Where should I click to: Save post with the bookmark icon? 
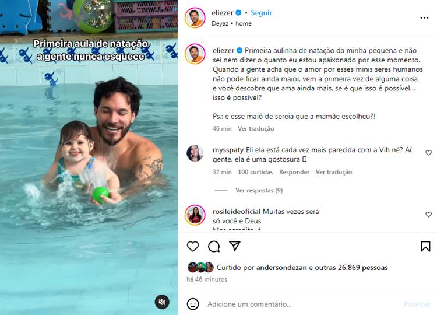425,246
